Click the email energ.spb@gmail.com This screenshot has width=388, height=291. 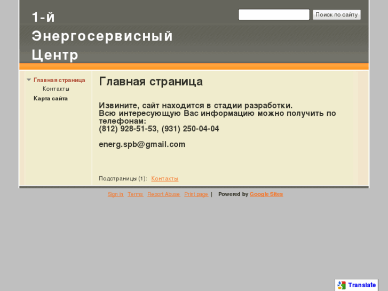[x=142, y=144]
